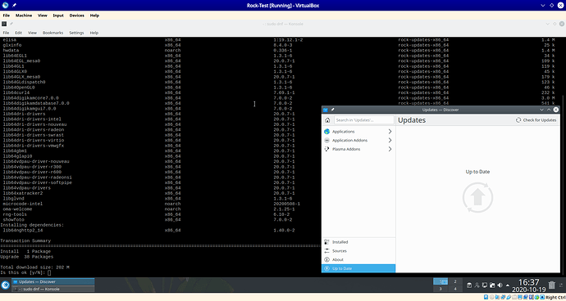Click the Application Addons icon in Discover
The image size is (566, 301).
click(326, 141)
